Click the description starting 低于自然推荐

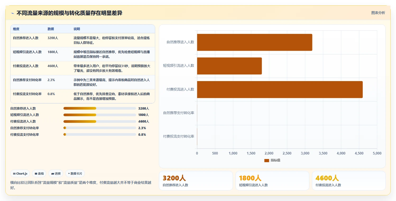pos(112,96)
